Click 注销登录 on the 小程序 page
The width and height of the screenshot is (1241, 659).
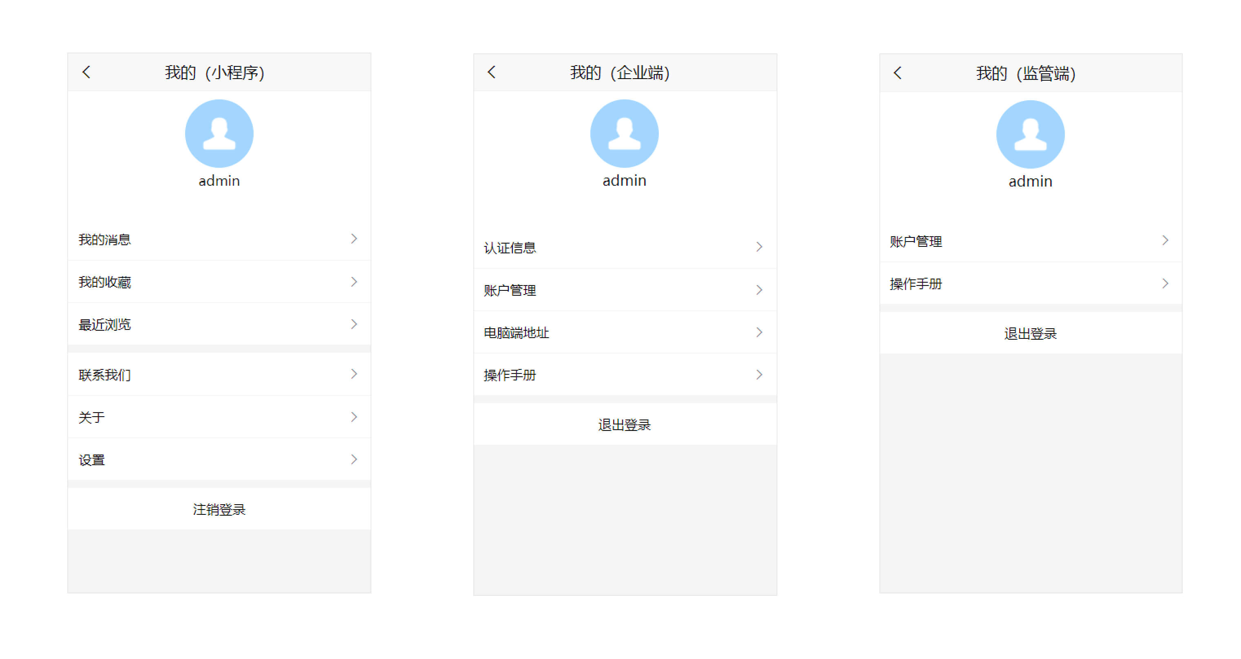(x=219, y=508)
